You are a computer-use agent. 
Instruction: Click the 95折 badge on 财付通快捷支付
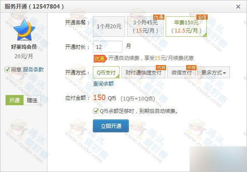click(x=161, y=68)
